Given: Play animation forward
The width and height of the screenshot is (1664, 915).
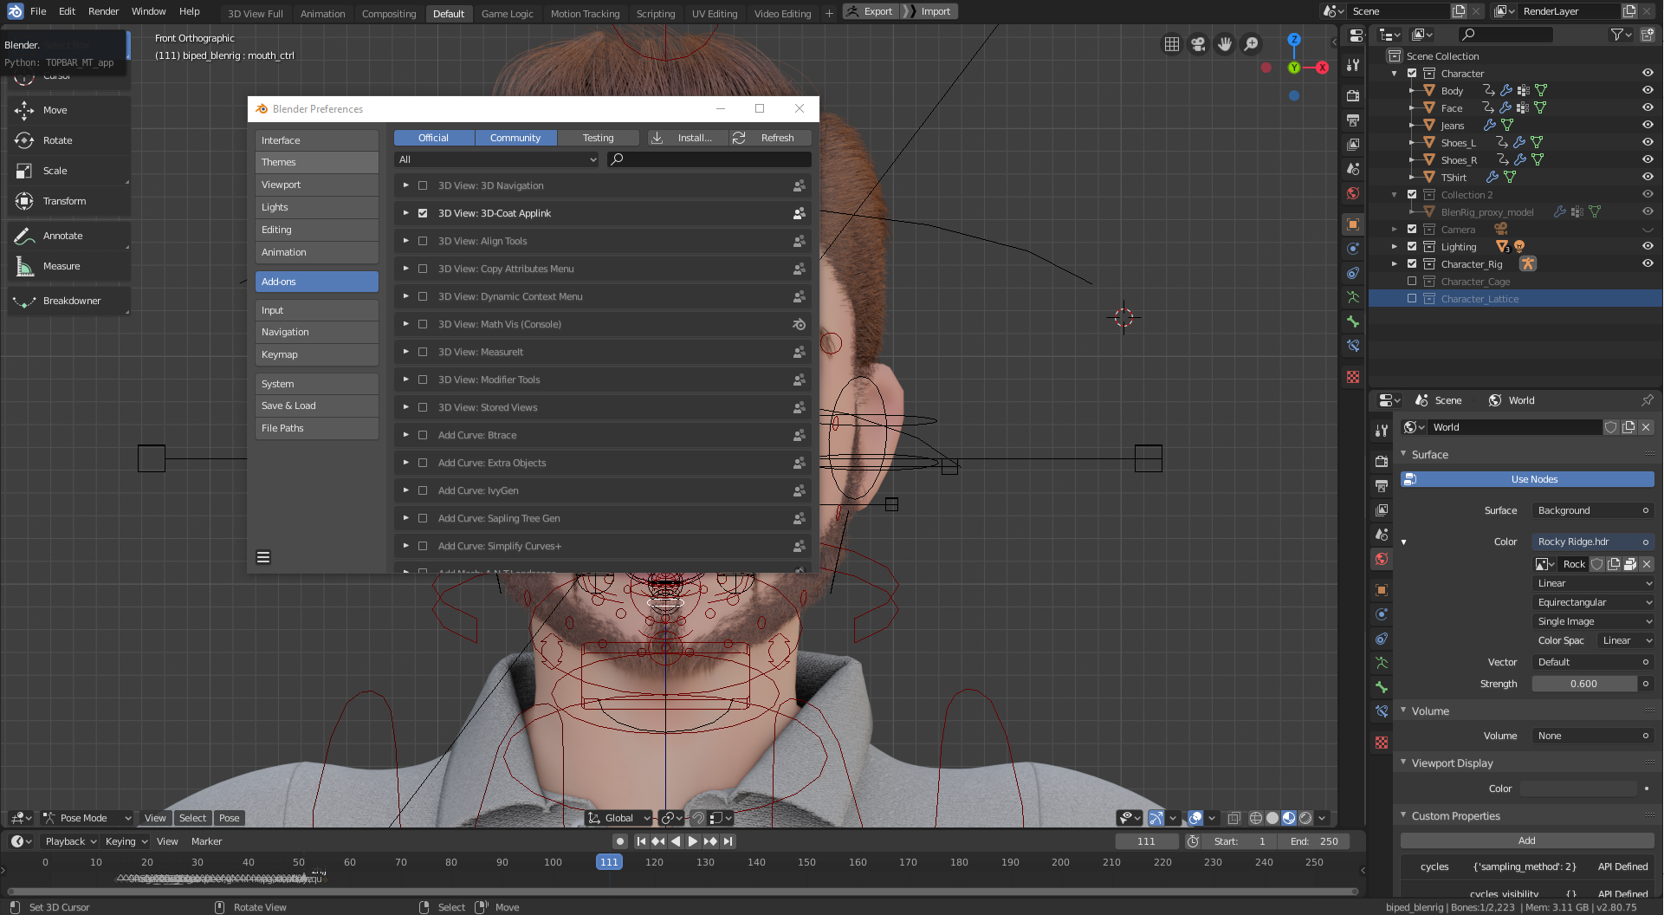Looking at the screenshot, I should (692, 841).
